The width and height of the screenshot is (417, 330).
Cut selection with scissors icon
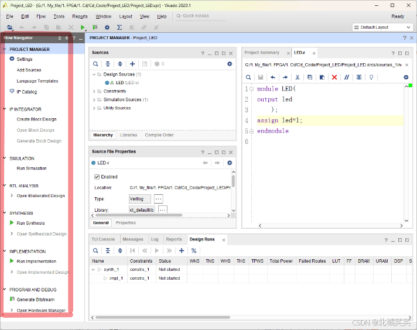(298, 77)
